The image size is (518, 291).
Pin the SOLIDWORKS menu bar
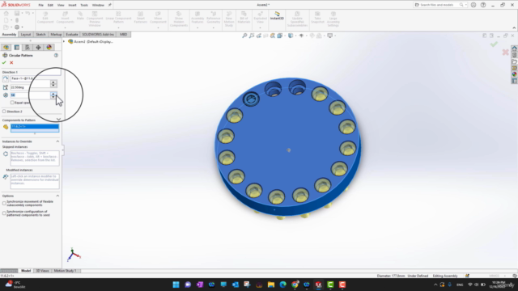[x=110, y=5]
